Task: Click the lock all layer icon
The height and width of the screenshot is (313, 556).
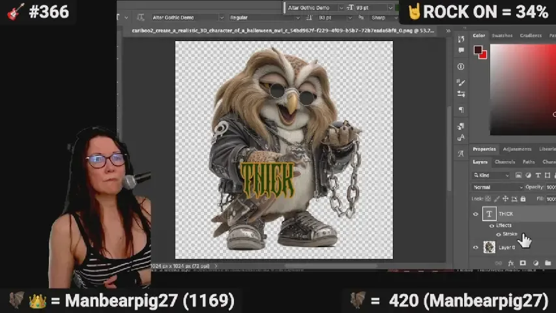Action: click(x=523, y=199)
